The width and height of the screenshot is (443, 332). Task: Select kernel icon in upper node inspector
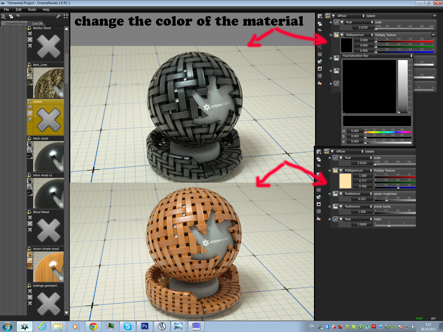(x=320, y=76)
